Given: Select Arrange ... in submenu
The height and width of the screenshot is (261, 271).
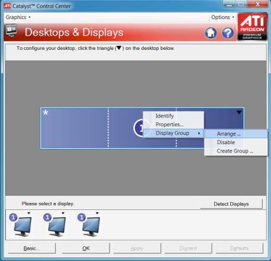Looking at the screenshot, I should click(x=236, y=134).
